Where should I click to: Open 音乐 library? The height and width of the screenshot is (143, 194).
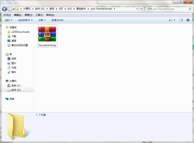[x=12, y=72]
